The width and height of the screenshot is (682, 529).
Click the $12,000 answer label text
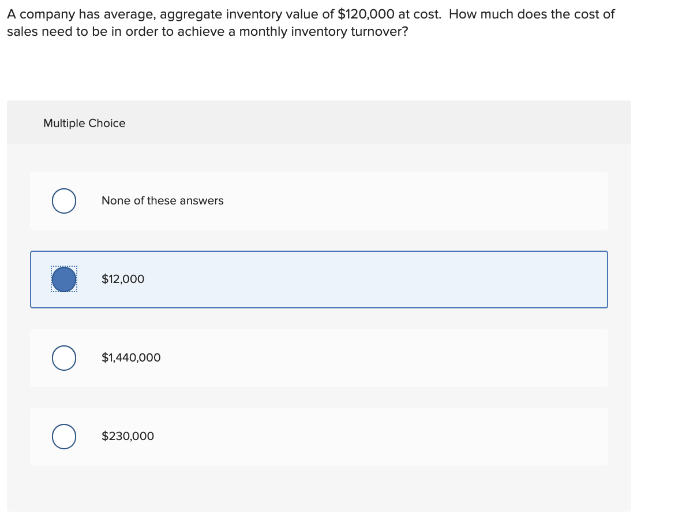[122, 279]
